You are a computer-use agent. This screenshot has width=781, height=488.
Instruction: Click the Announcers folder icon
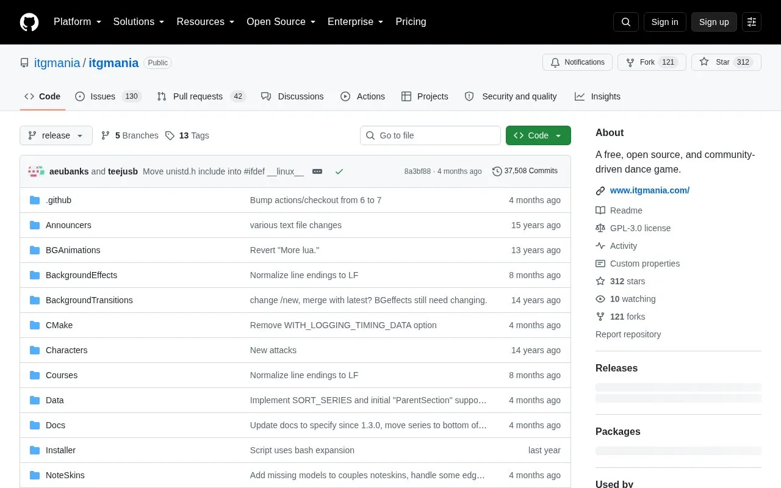[x=35, y=225]
